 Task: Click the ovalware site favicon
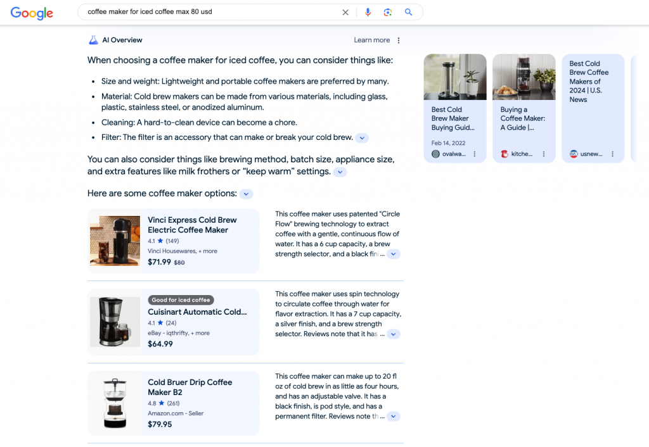click(x=435, y=154)
